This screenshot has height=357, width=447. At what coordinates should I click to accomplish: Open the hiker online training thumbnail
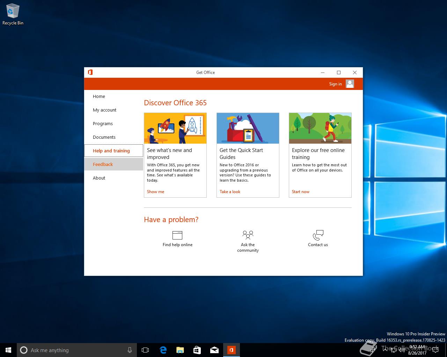pos(320,128)
